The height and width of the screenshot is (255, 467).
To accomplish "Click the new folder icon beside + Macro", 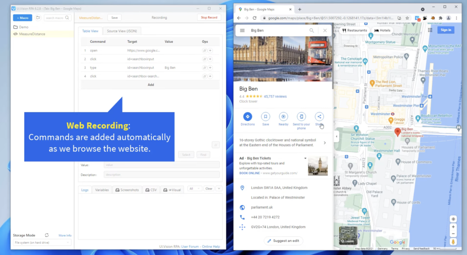I will click(38, 18).
